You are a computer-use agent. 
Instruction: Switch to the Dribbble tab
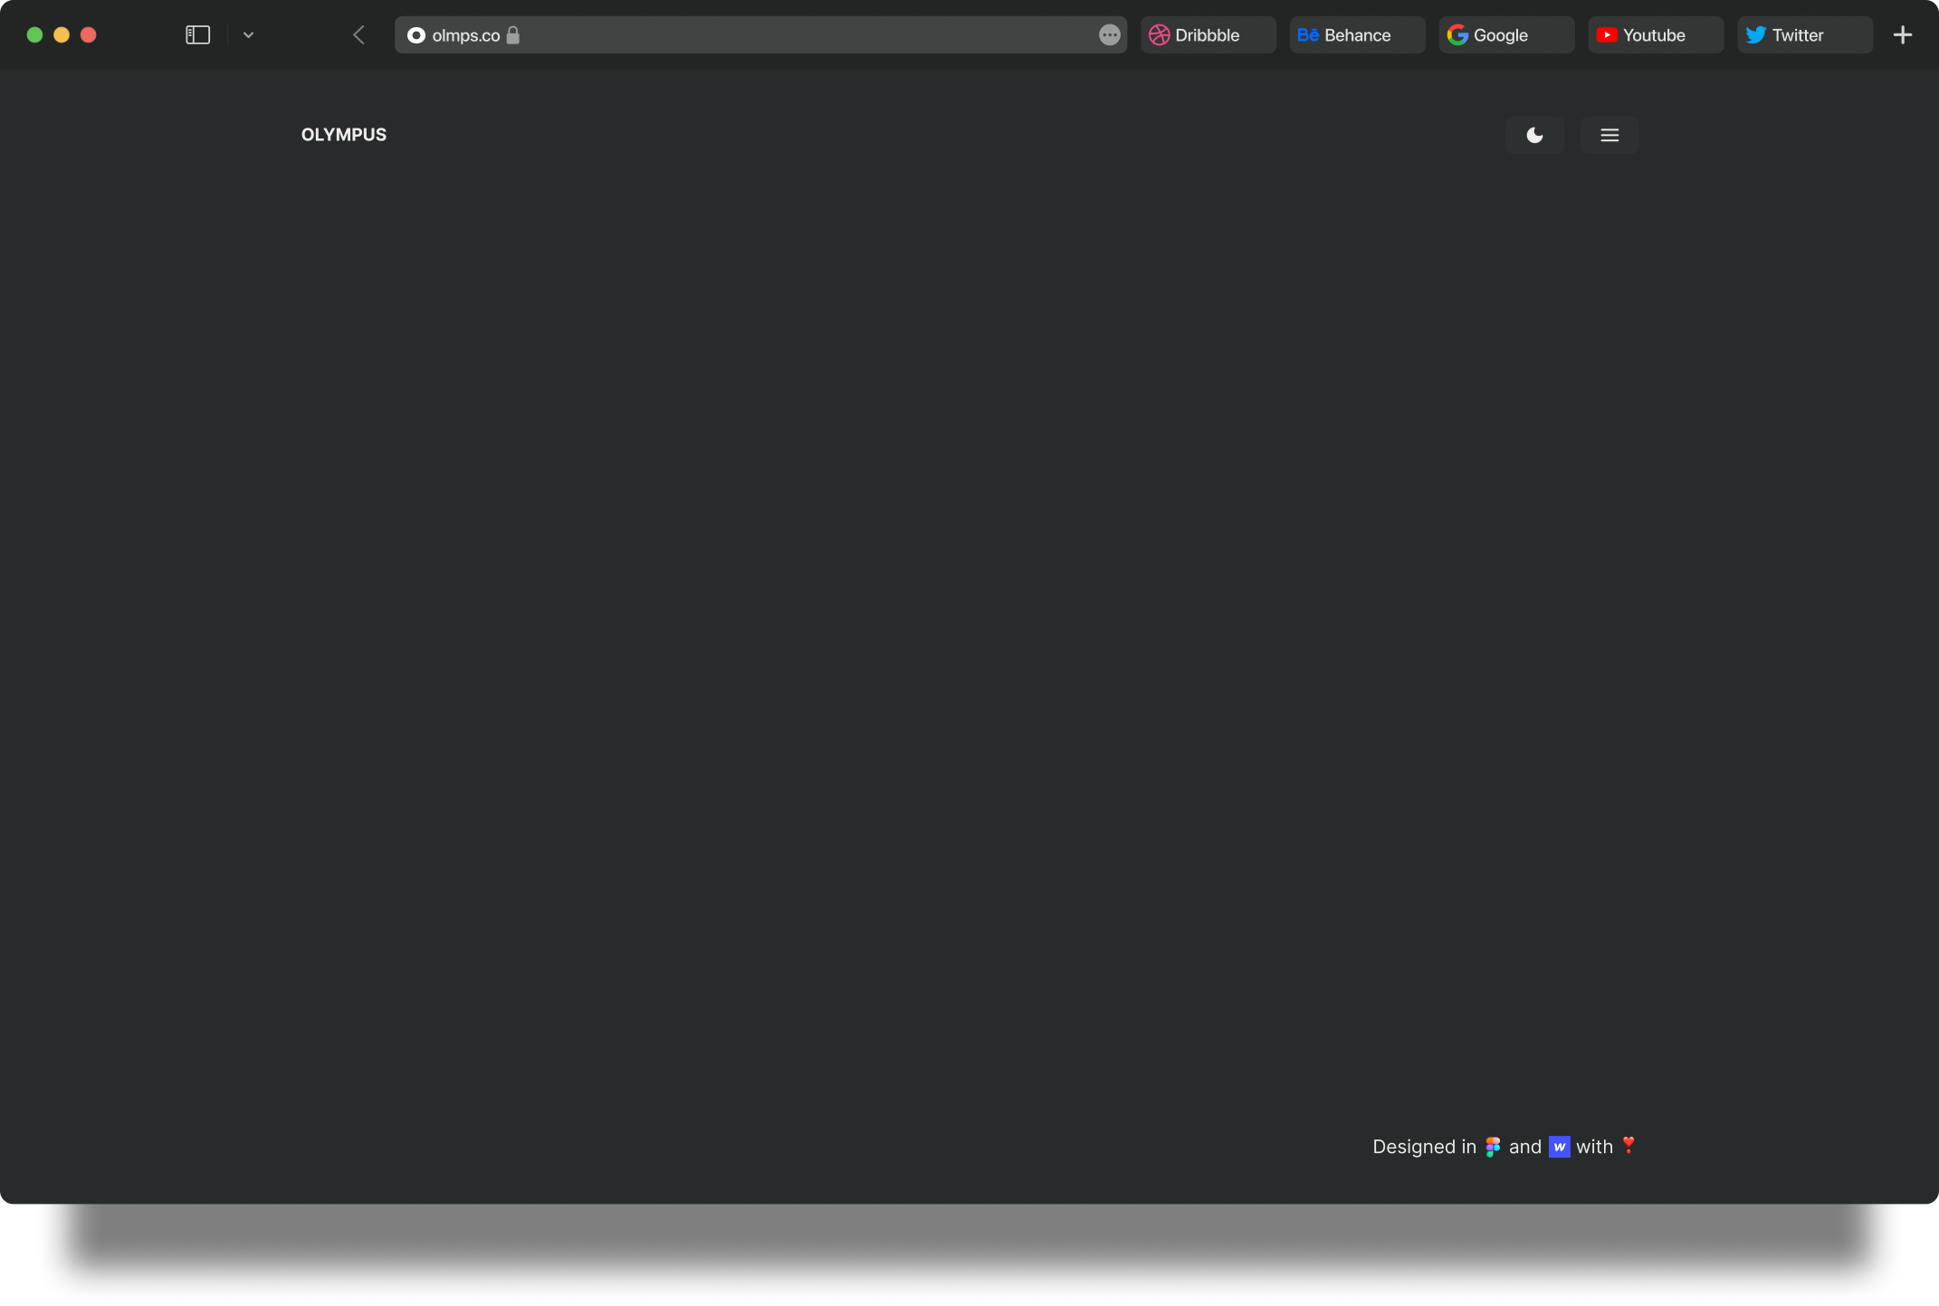click(1208, 35)
